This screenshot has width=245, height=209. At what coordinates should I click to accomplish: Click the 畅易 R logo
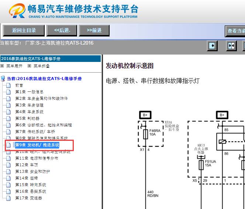pos(17,11)
